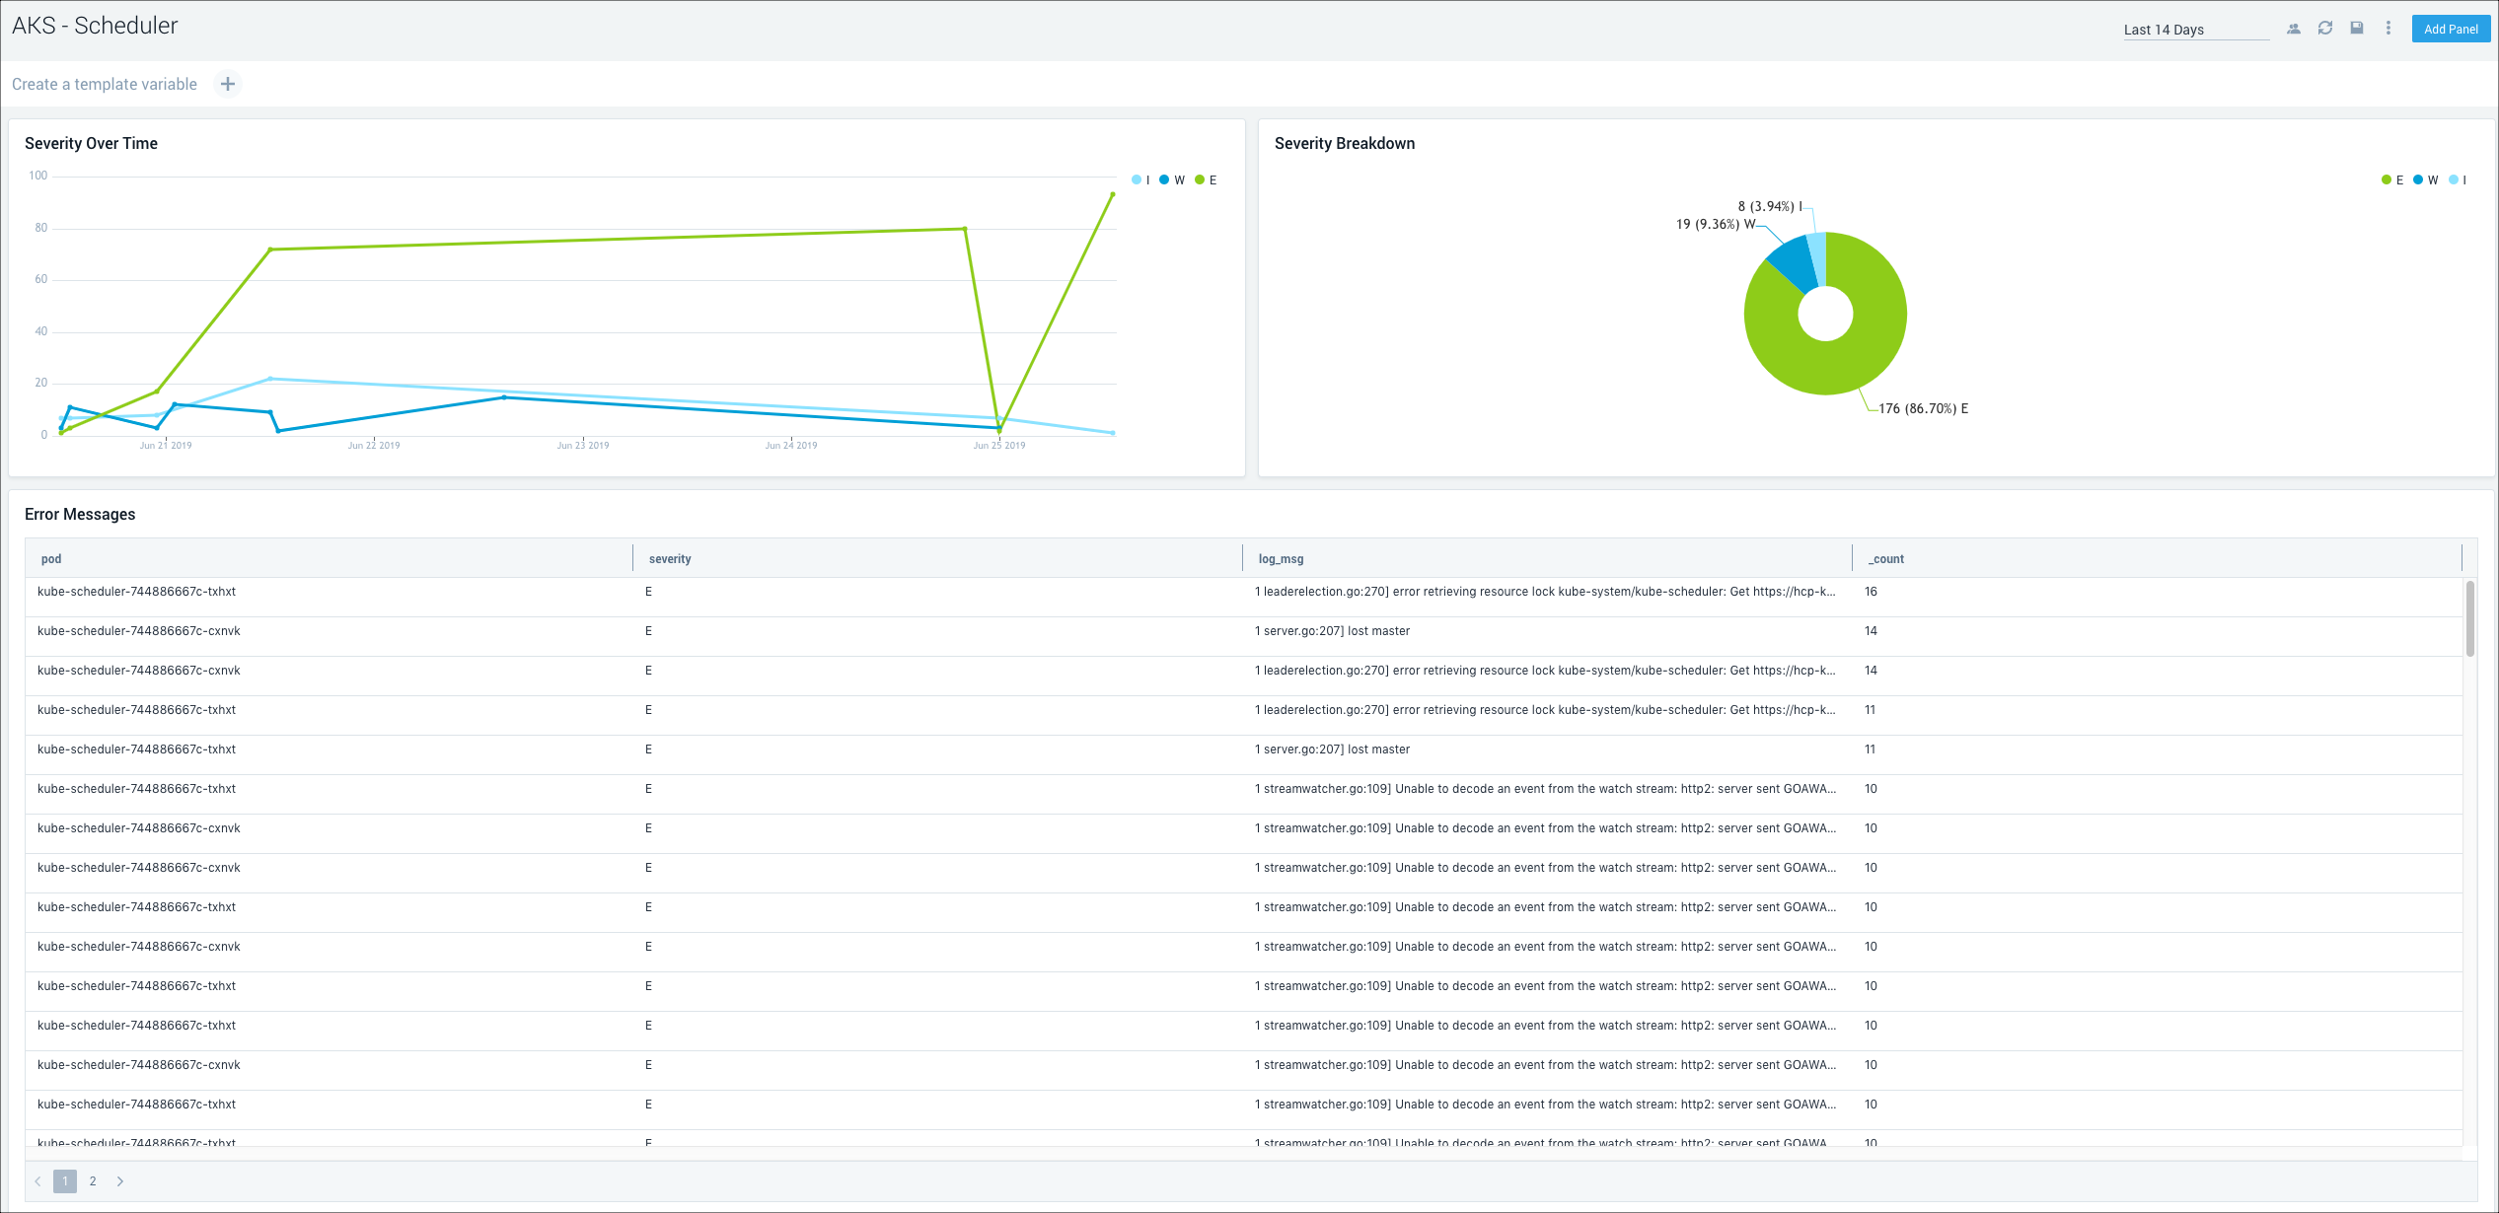
Task: Open Create a template variable
Action: pos(104,84)
